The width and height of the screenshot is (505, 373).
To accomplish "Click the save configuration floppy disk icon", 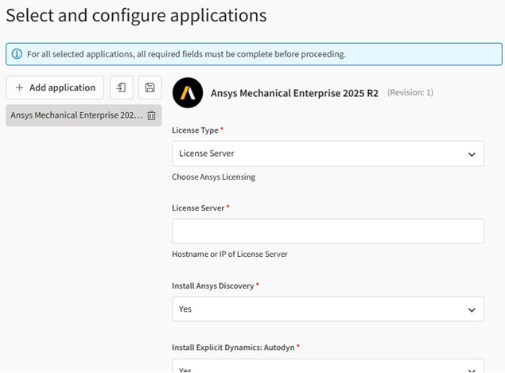I will point(150,87).
